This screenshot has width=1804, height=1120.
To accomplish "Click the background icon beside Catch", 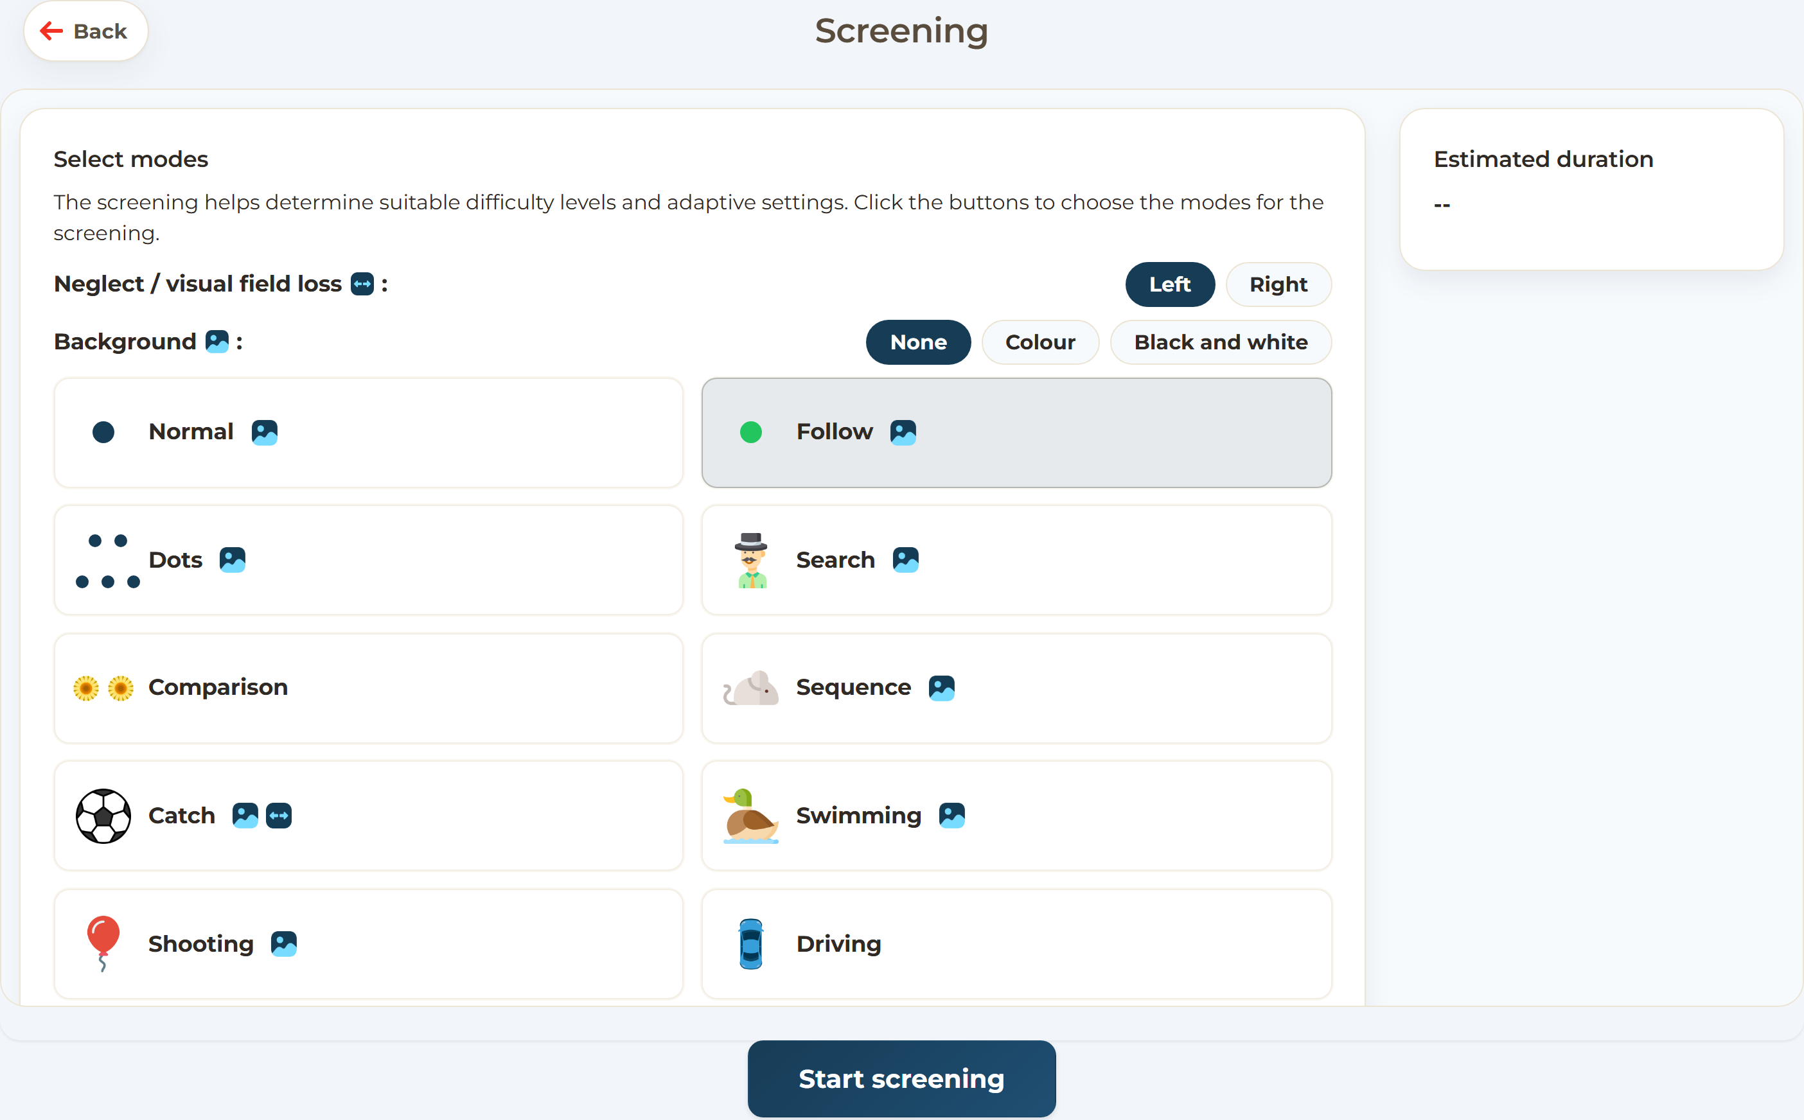I will [x=245, y=816].
